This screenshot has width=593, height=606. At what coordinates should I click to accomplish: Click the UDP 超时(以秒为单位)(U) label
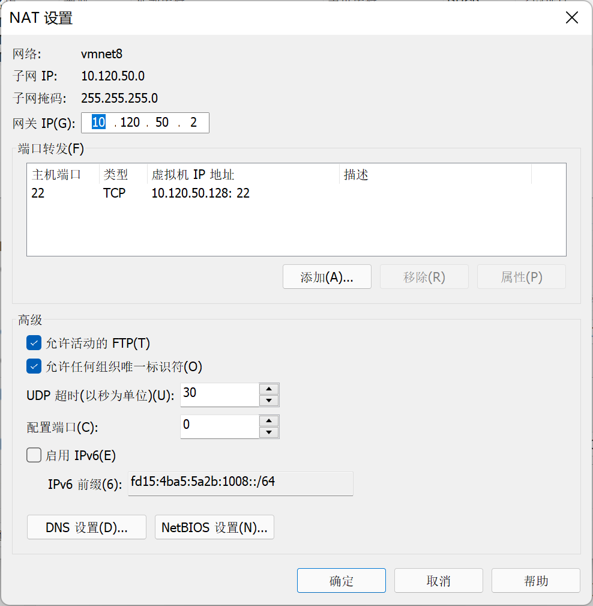click(100, 395)
